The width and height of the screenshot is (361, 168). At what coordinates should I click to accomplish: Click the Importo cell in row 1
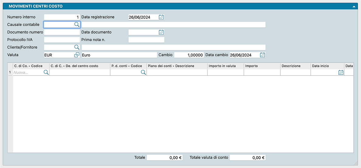pos(262,72)
